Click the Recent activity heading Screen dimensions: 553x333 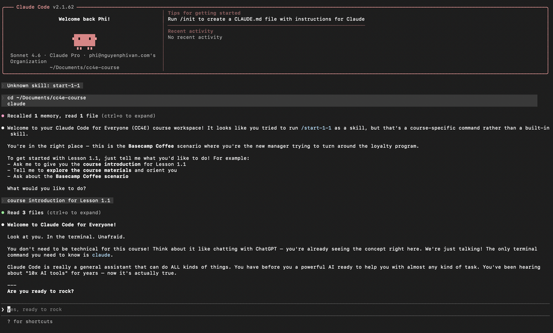(x=190, y=31)
